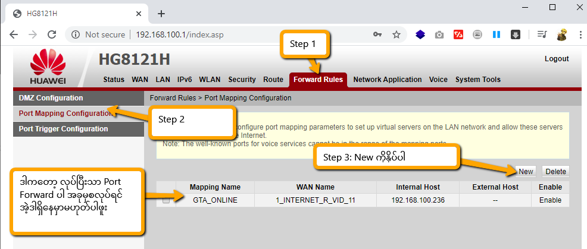The image size is (587, 249).
Task: Open the media control playlist icon
Action: click(x=542, y=35)
